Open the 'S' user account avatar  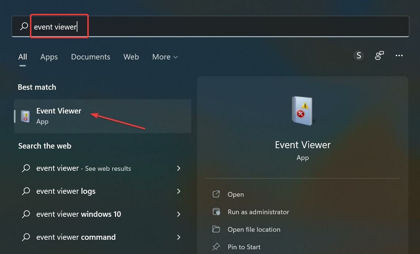(358, 55)
